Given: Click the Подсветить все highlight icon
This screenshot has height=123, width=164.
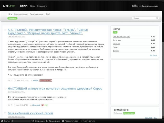Looking at the screenshot, I should tap(63, 121).
